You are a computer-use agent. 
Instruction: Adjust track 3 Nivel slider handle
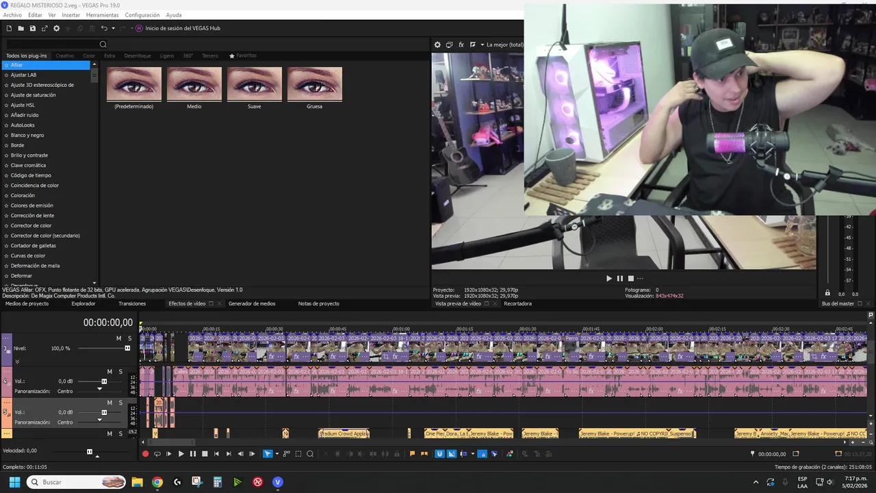point(127,349)
